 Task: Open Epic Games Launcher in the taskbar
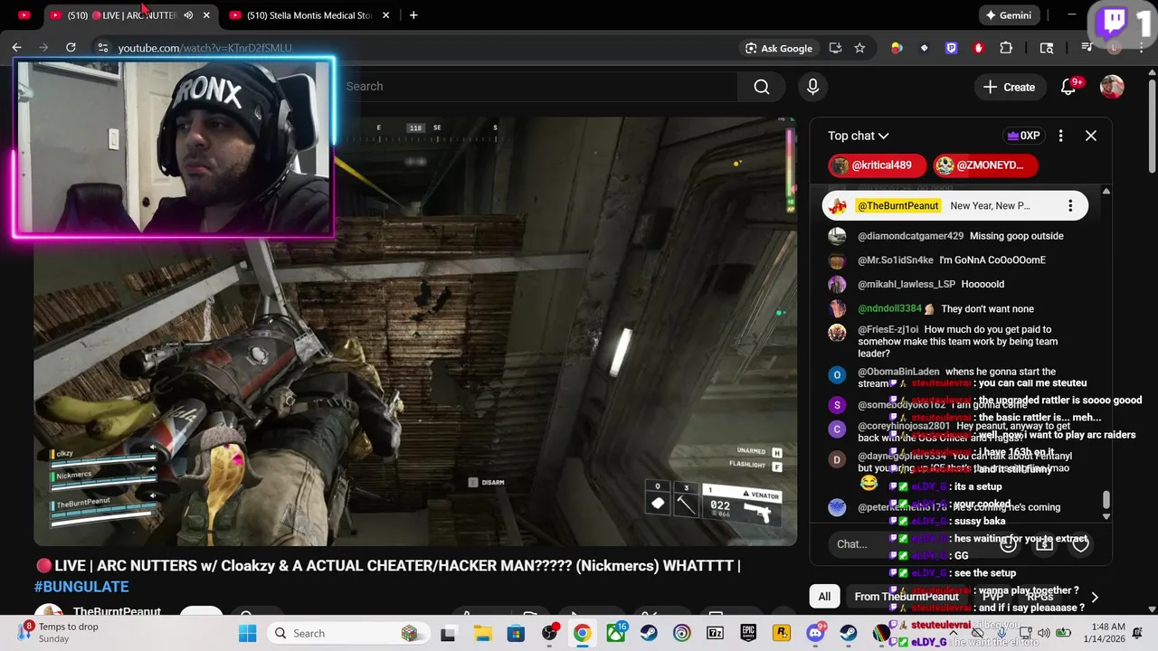click(x=748, y=633)
